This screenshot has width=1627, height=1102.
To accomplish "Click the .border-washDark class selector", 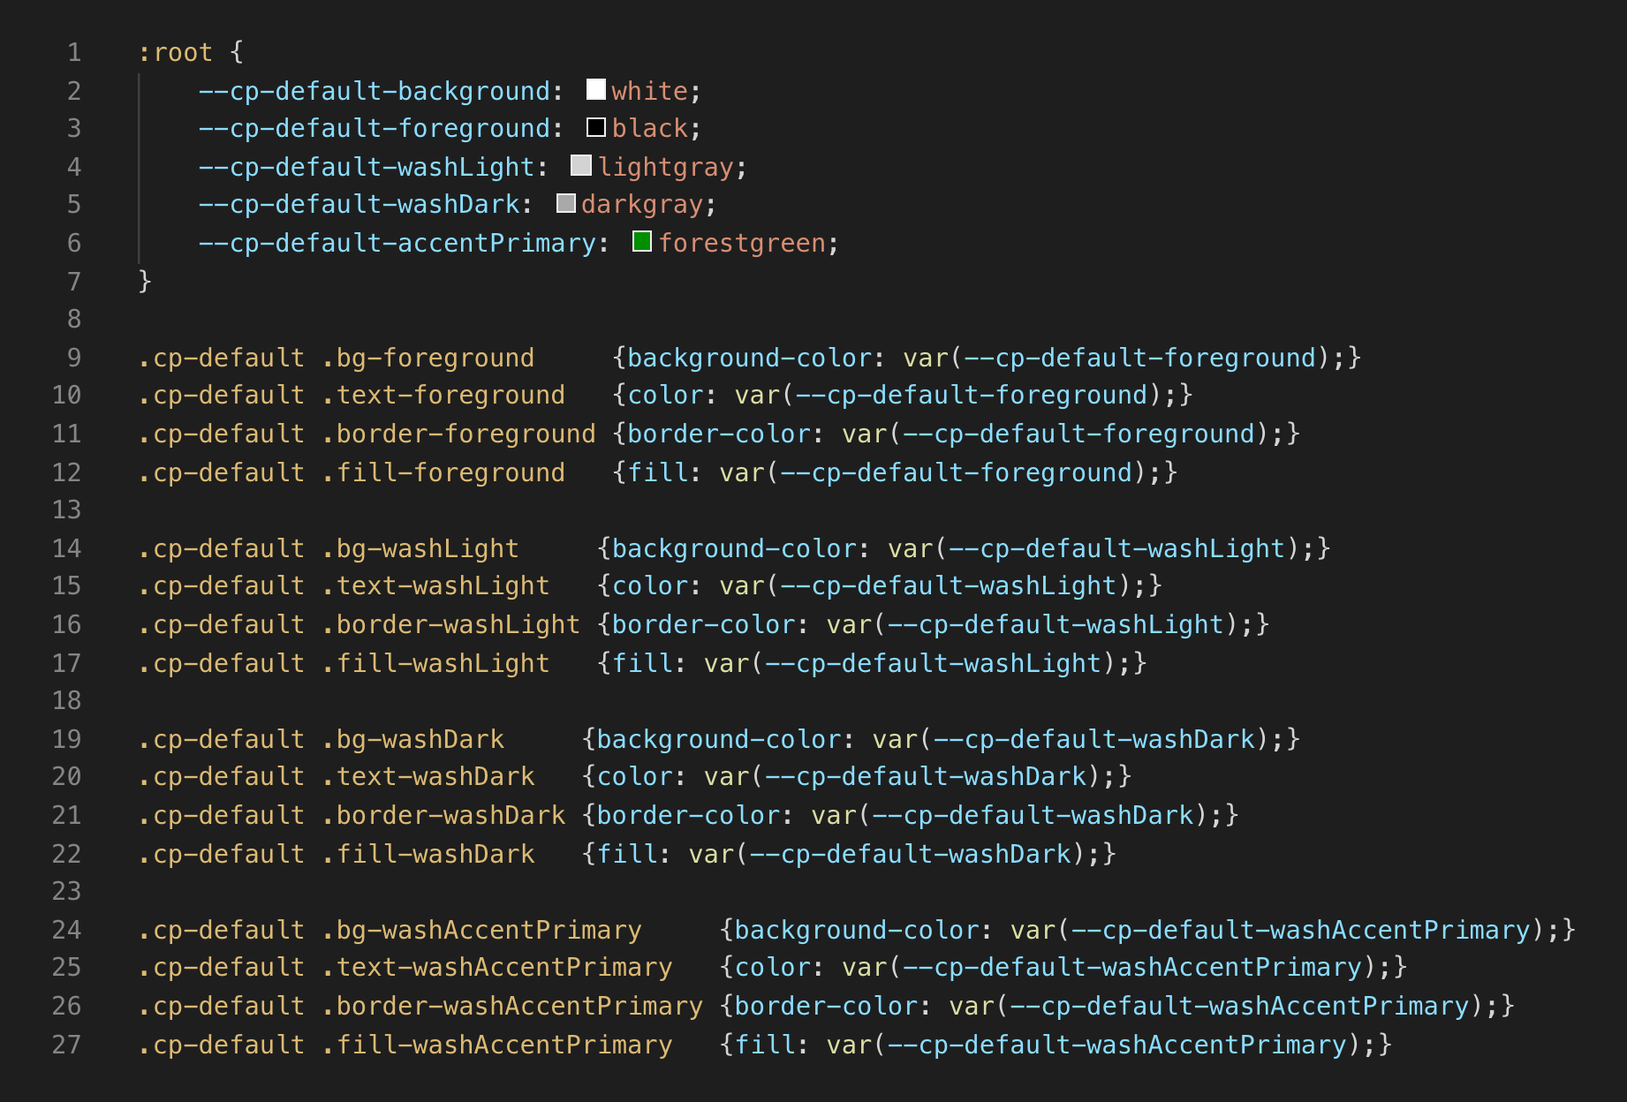I will (x=446, y=814).
